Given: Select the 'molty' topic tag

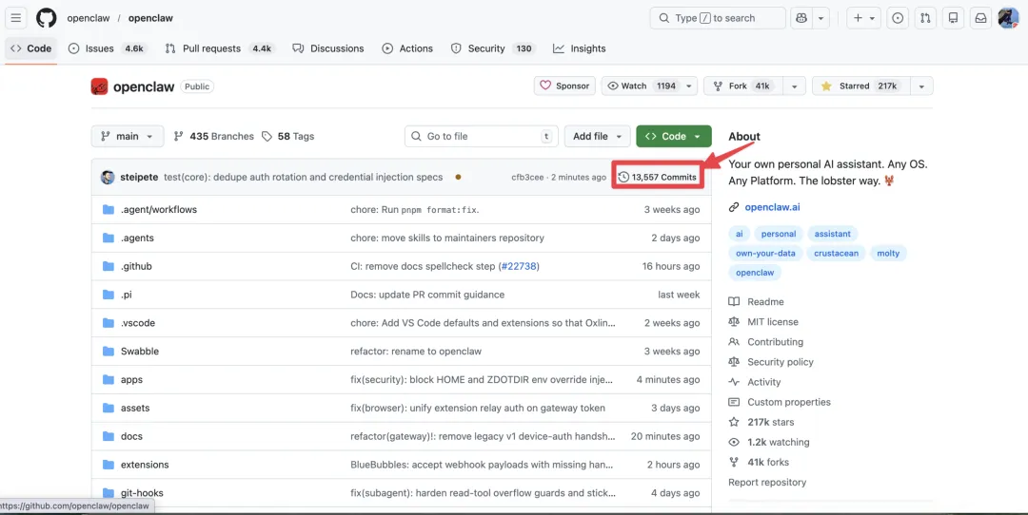Looking at the screenshot, I should [x=888, y=254].
